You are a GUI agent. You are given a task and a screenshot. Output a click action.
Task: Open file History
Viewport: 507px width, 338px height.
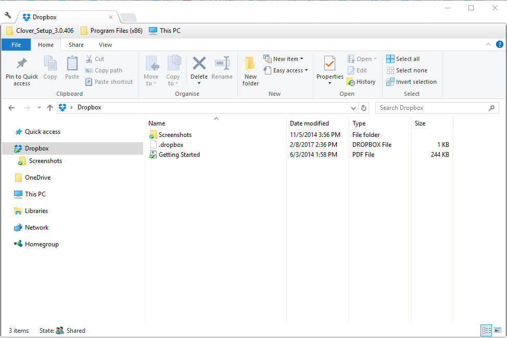(361, 82)
